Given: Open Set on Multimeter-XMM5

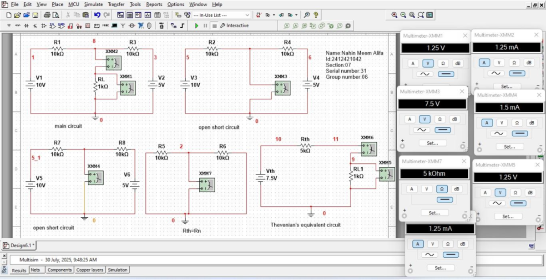Looking at the screenshot, I should 508,216.
